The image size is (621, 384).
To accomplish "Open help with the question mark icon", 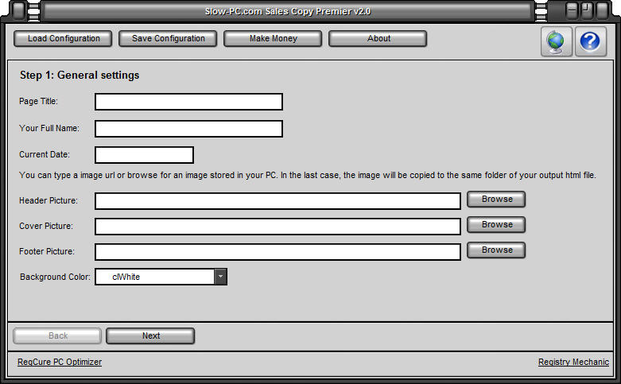I will [591, 41].
